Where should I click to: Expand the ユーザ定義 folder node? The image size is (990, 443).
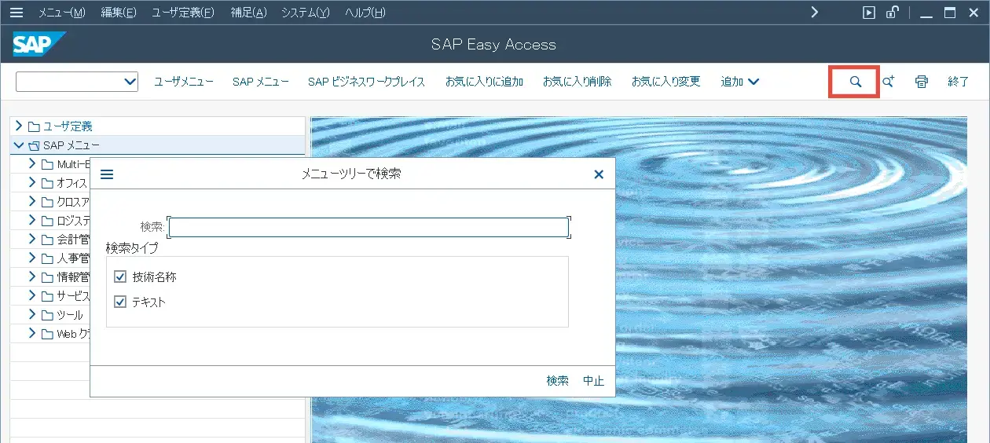[19, 126]
